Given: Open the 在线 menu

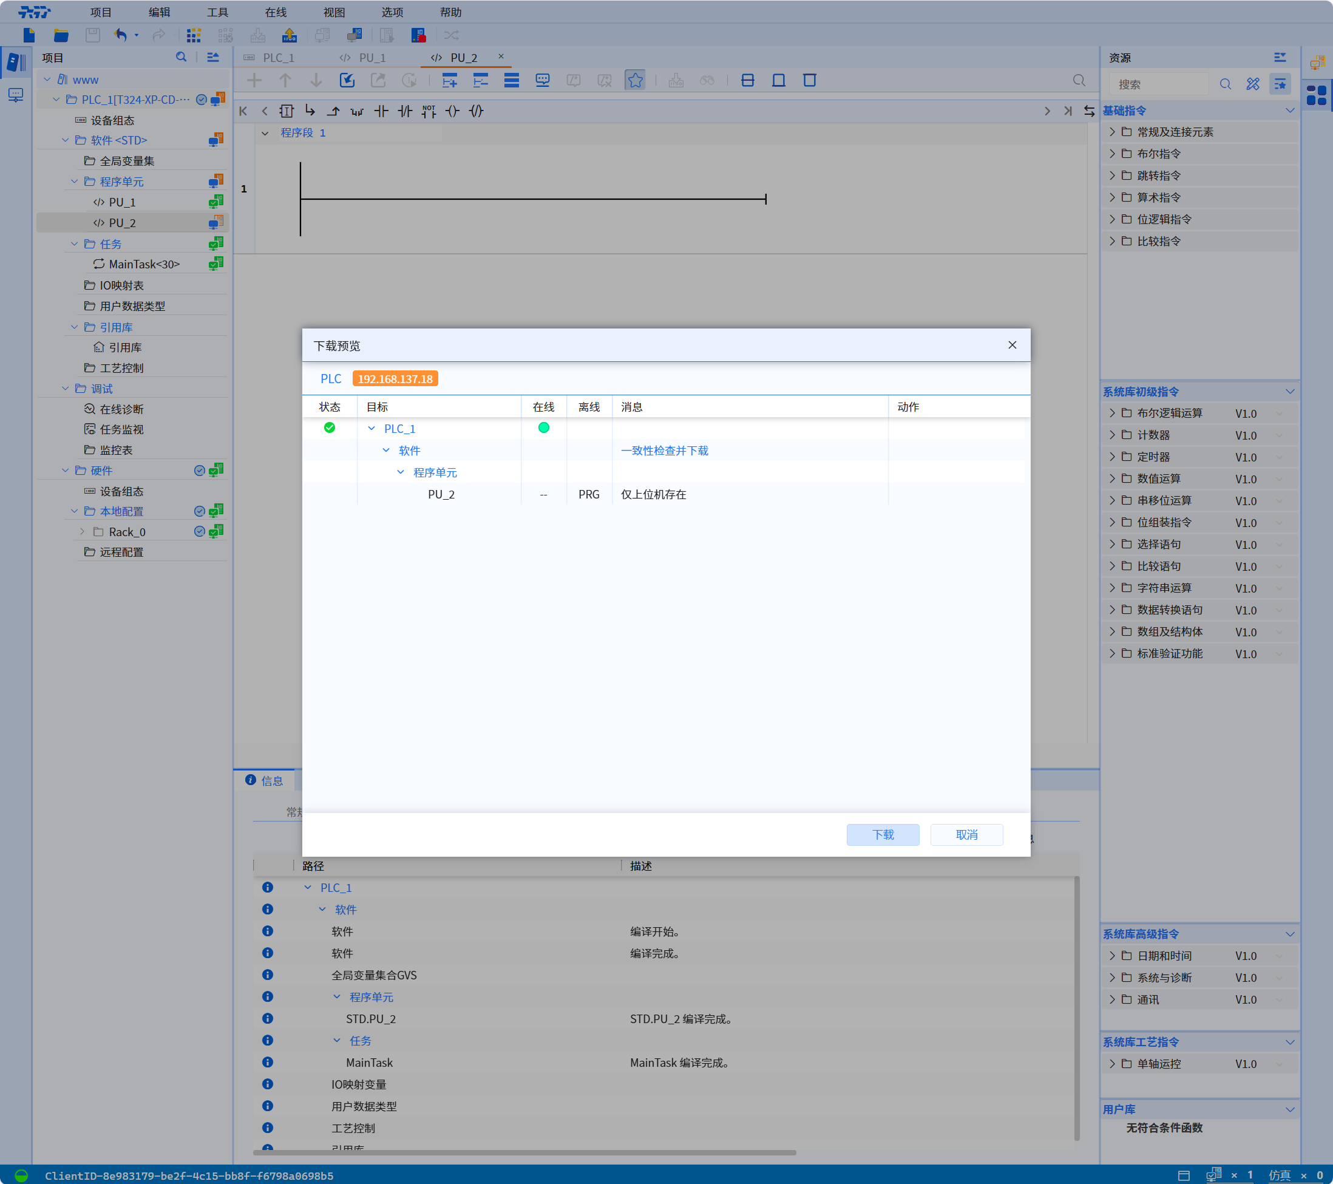Looking at the screenshot, I should (275, 12).
